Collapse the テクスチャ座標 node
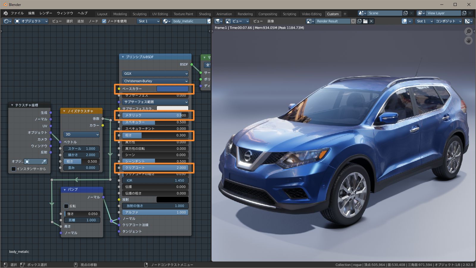 (x=12, y=105)
